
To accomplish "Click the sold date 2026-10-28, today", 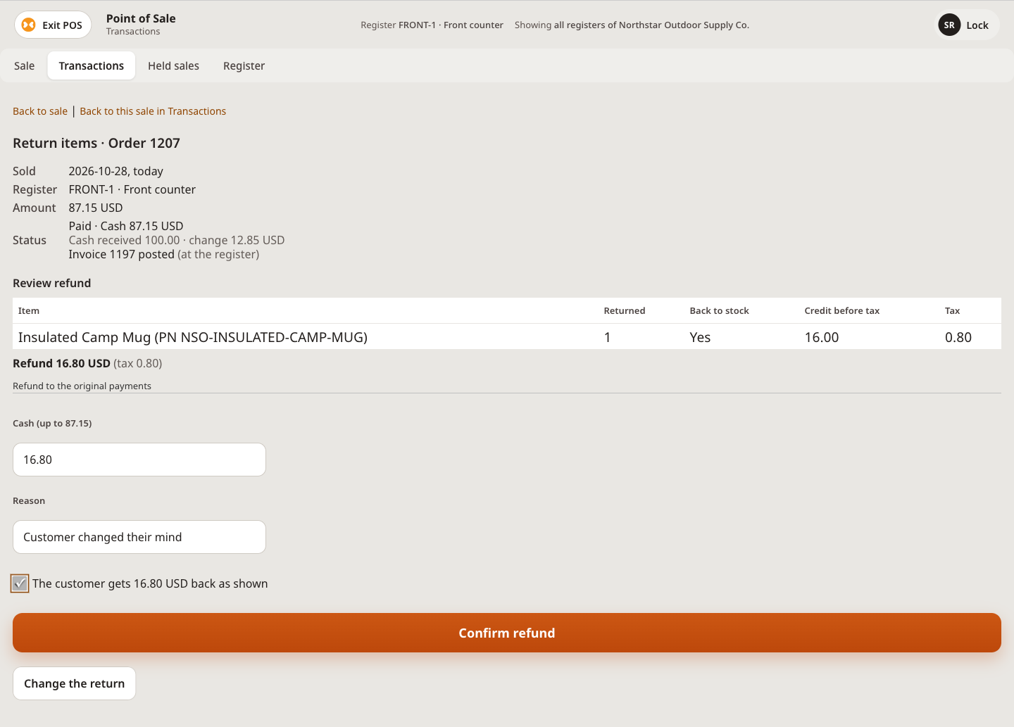I will 115,171.
